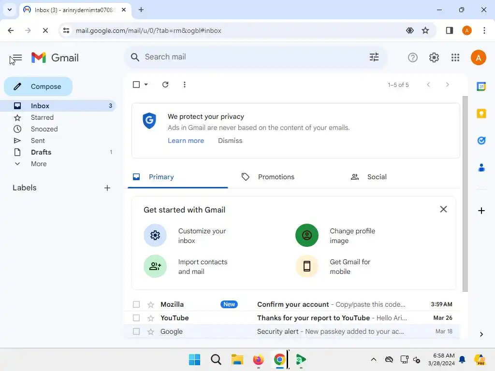
Task: Open the Drafts folder
Action: click(x=58, y=152)
